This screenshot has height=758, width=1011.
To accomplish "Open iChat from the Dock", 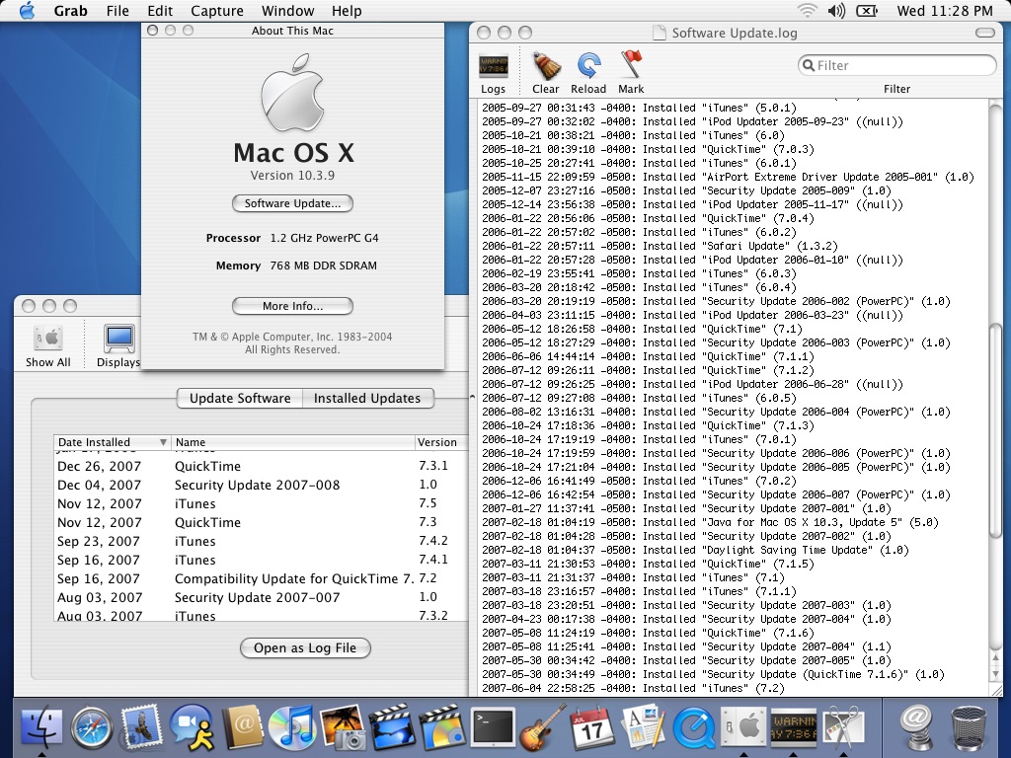I will pyautogui.click(x=192, y=727).
